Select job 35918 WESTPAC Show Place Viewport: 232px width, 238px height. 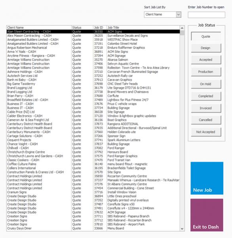(93, 40)
